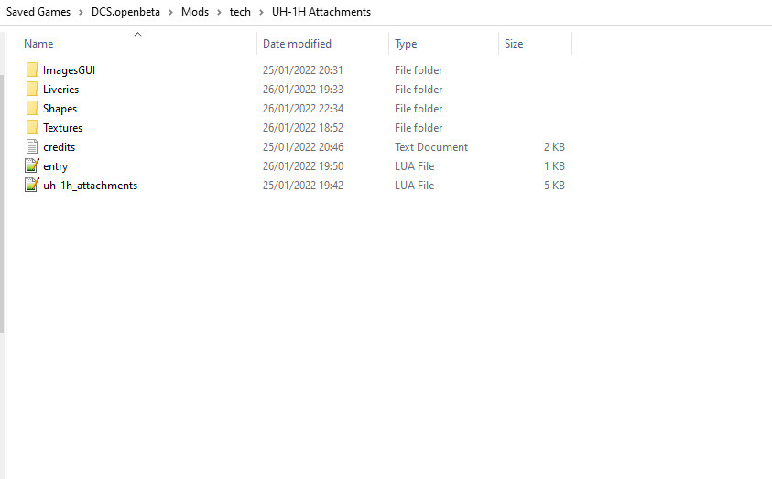Click sort direction arrow above Name
Image resolution: width=772 pixels, height=479 pixels.
coord(138,34)
